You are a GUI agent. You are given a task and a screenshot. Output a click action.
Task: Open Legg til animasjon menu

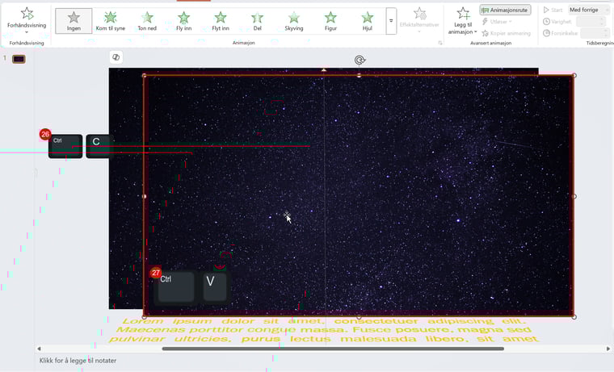[462, 21]
